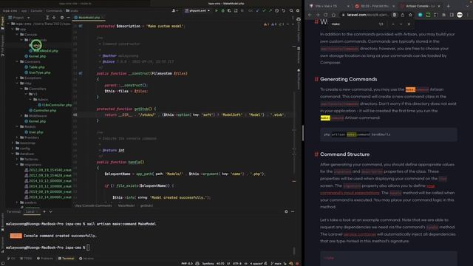The width and height of the screenshot is (473, 266).
Task: Add a new terminal session tab
Action: pos(44,212)
